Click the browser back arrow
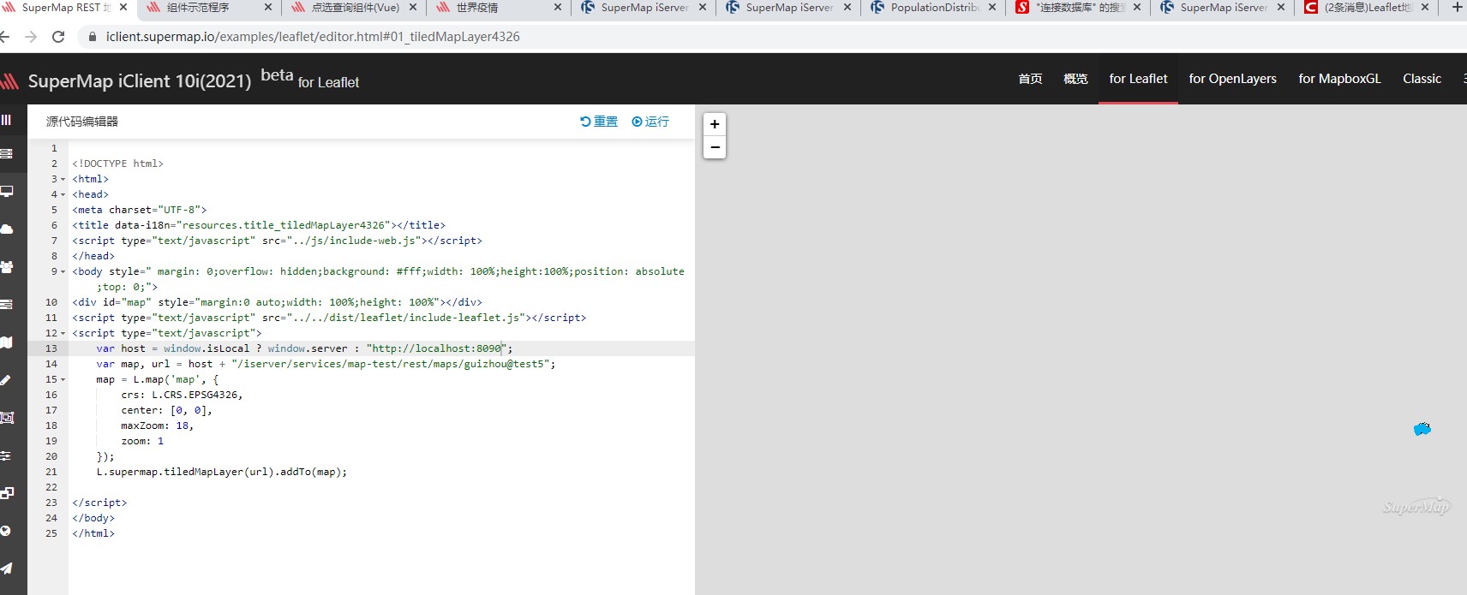Image resolution: width=1467 pixels, height=595 pixels. click(4, 37)
